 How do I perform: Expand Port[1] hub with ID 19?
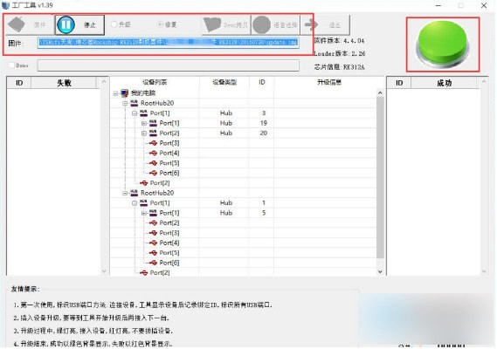[x=144, y=123]
